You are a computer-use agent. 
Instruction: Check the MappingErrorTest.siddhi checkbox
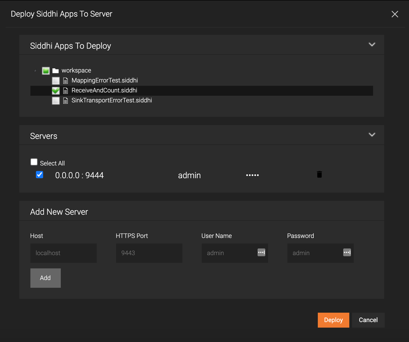pyautogui.click(x=56, y=81)
